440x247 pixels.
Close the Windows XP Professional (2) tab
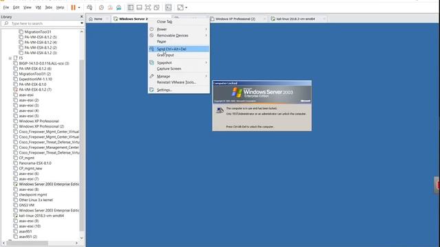tap(264, 19)
